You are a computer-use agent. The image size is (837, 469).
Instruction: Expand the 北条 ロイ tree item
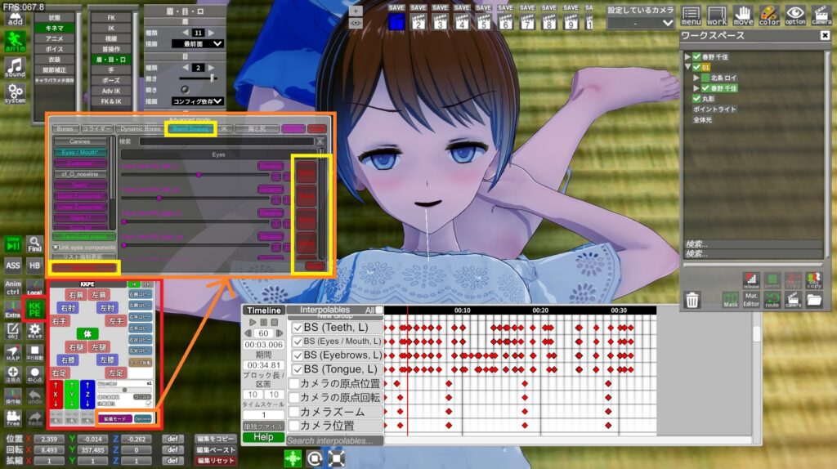point(696,78)
